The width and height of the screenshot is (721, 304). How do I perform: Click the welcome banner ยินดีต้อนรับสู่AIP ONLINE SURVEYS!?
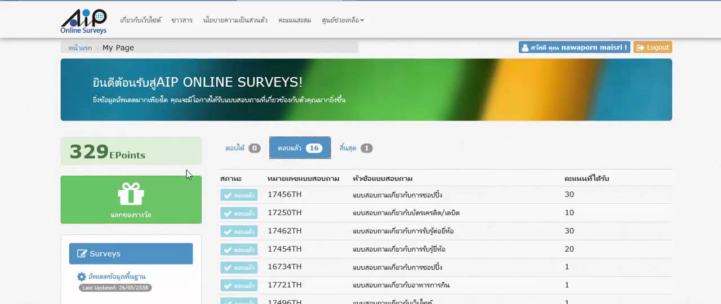click(366, 90)
